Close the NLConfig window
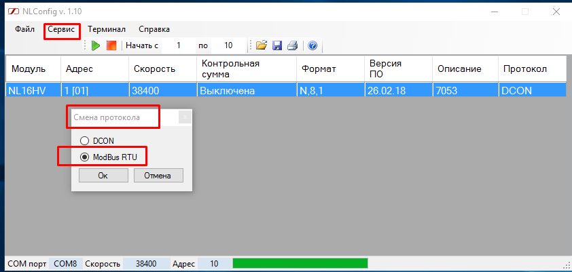 (x=556, y=12)
